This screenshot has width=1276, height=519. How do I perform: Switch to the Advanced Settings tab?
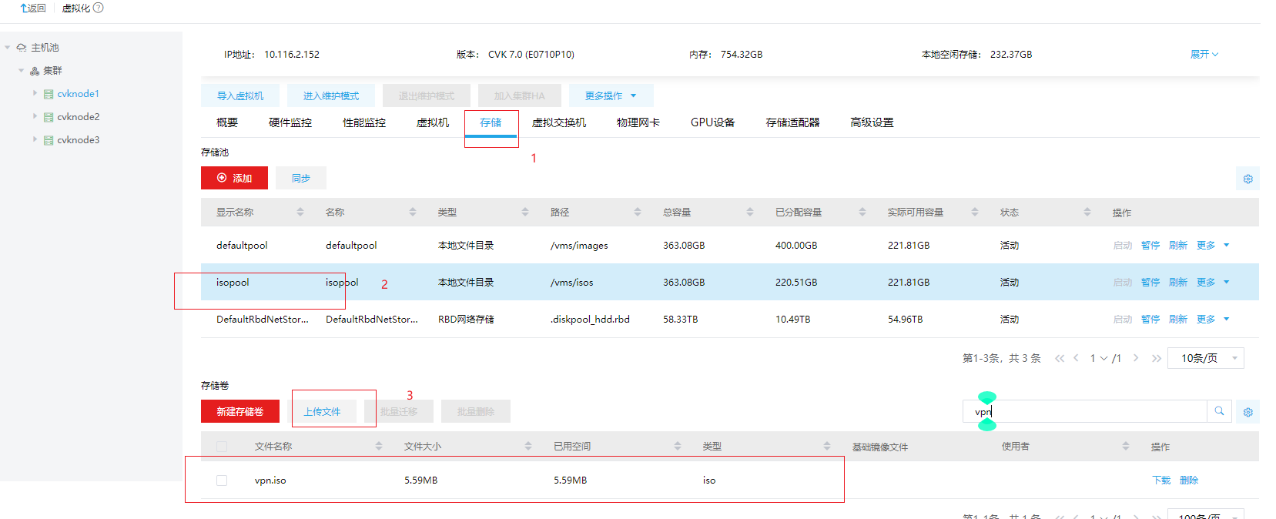[872, 123]
